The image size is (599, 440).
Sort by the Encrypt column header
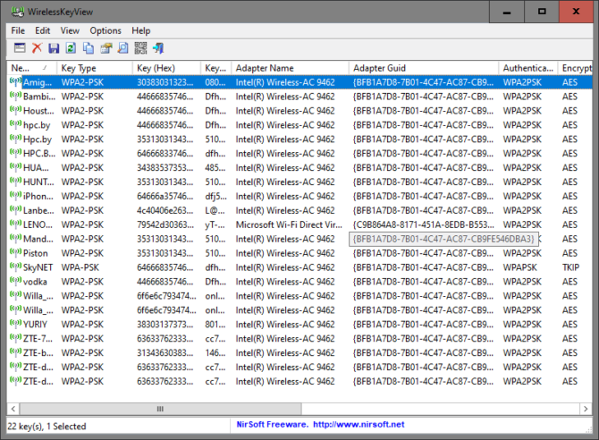pos(575,68)
